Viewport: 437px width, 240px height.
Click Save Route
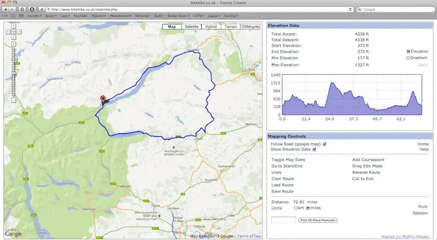282,191
